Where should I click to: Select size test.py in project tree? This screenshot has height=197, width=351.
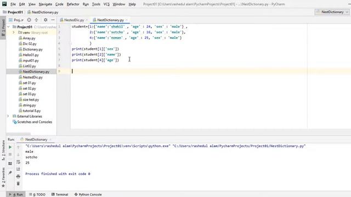[x=29, y=100]
